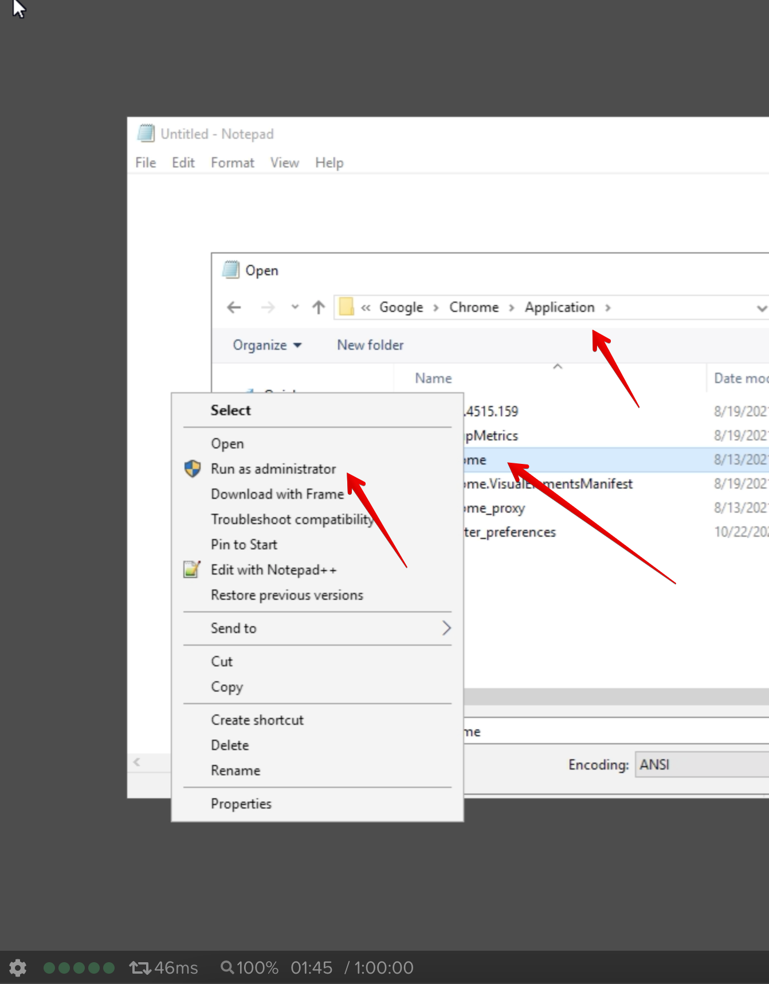Click the zoom magnifier icon showing 100%
The height and width of the screenshot is (984, 769).
227,968
